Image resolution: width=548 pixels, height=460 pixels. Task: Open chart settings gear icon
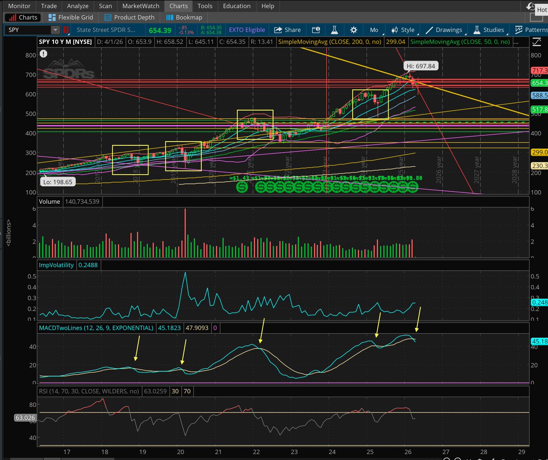353,30
